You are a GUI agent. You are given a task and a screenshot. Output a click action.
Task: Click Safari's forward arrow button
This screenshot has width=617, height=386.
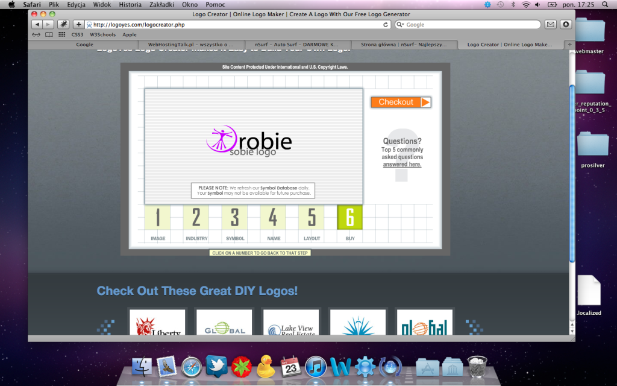tap(48, 24)
